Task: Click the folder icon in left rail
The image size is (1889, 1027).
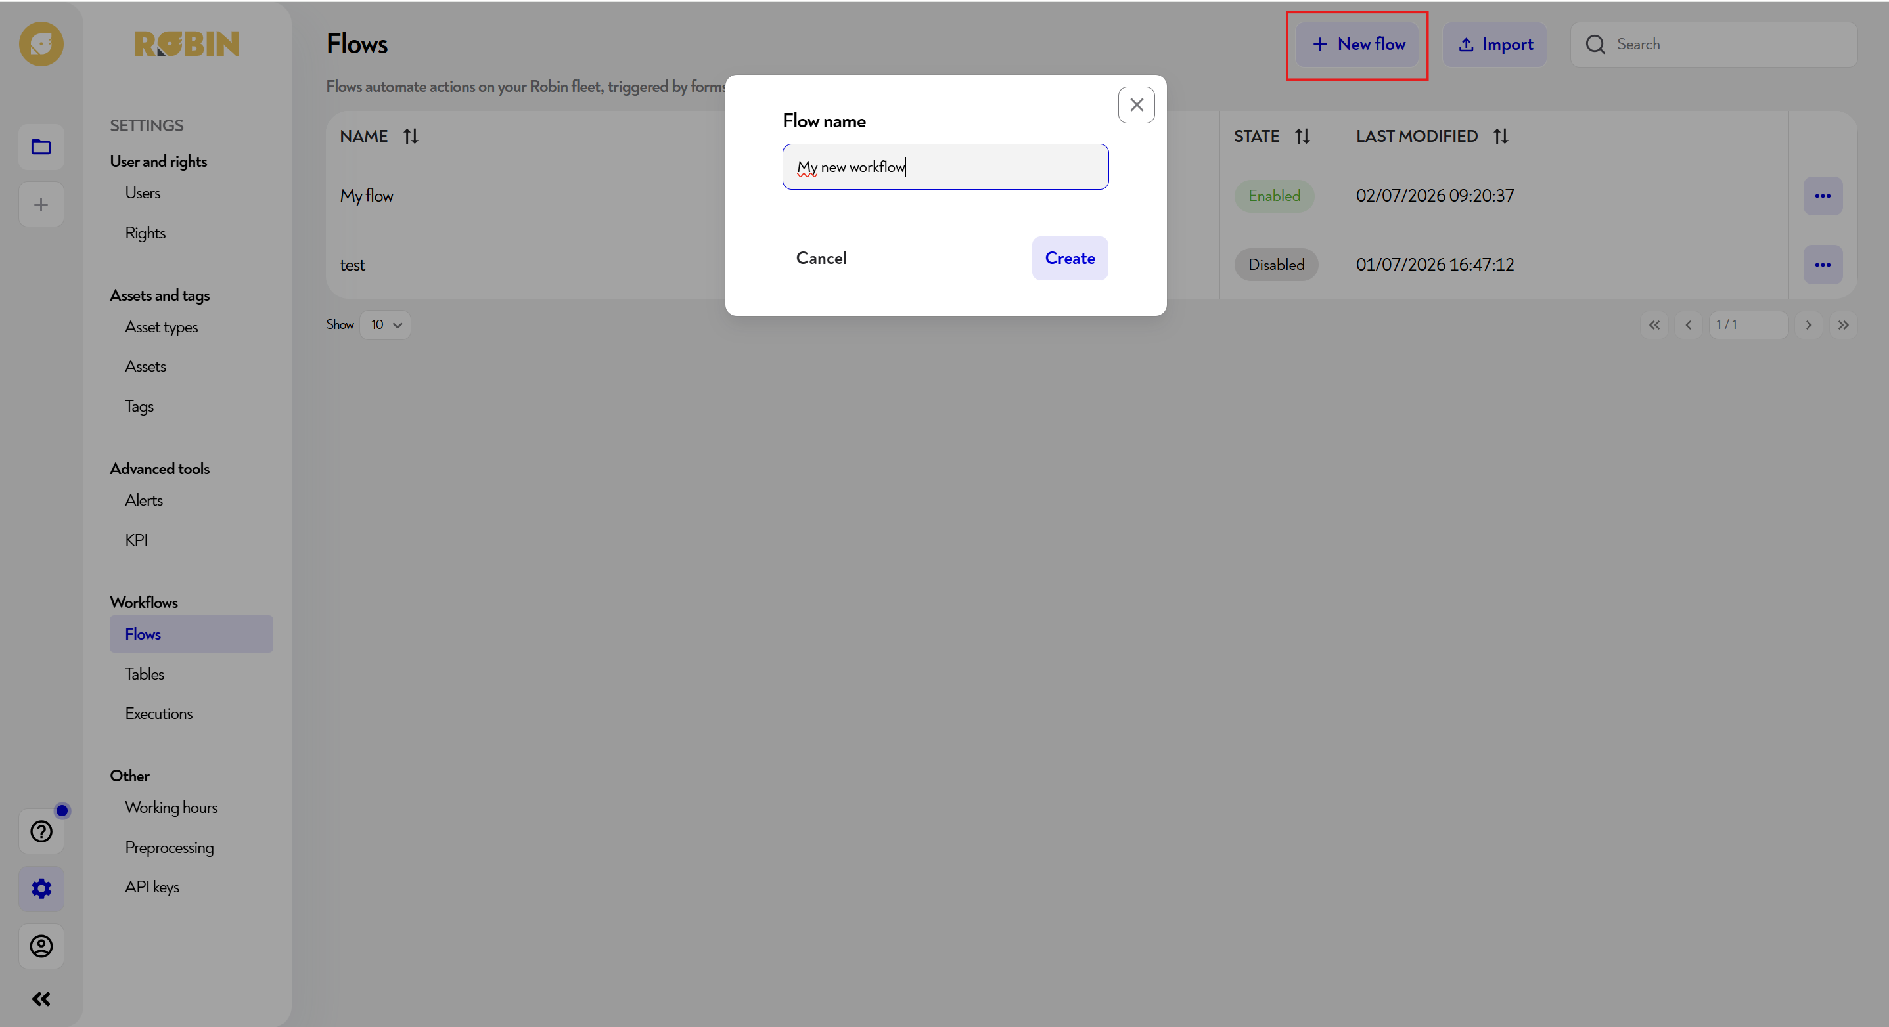Action: tap(41, 147)
